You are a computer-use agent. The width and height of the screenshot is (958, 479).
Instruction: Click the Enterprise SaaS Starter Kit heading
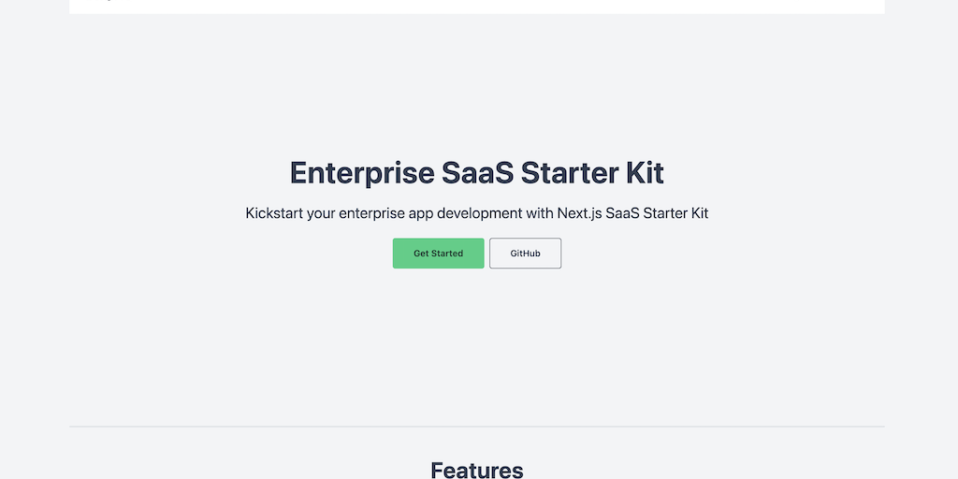pyautogui.click(x=477, y=173)
